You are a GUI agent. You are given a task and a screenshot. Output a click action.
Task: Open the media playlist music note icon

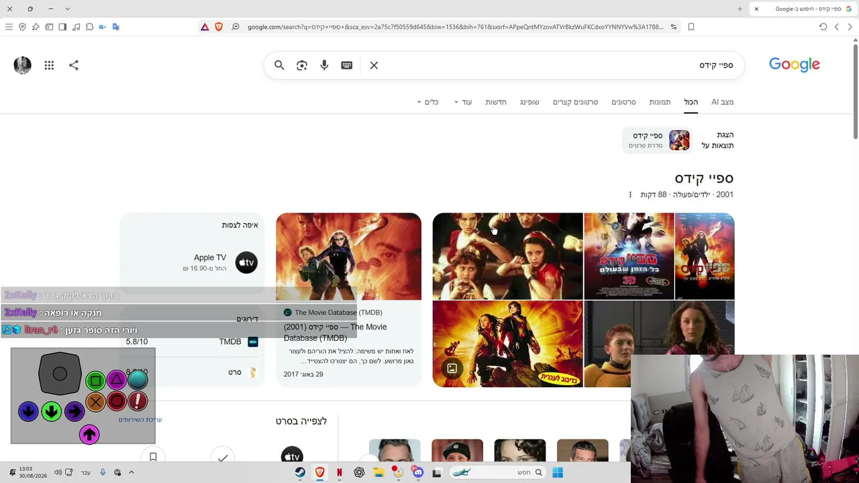click(76, 27)
